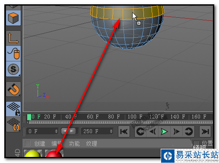219x163 pixels.
Task: Jump to end of animation
Action: (x=205, y=131)
